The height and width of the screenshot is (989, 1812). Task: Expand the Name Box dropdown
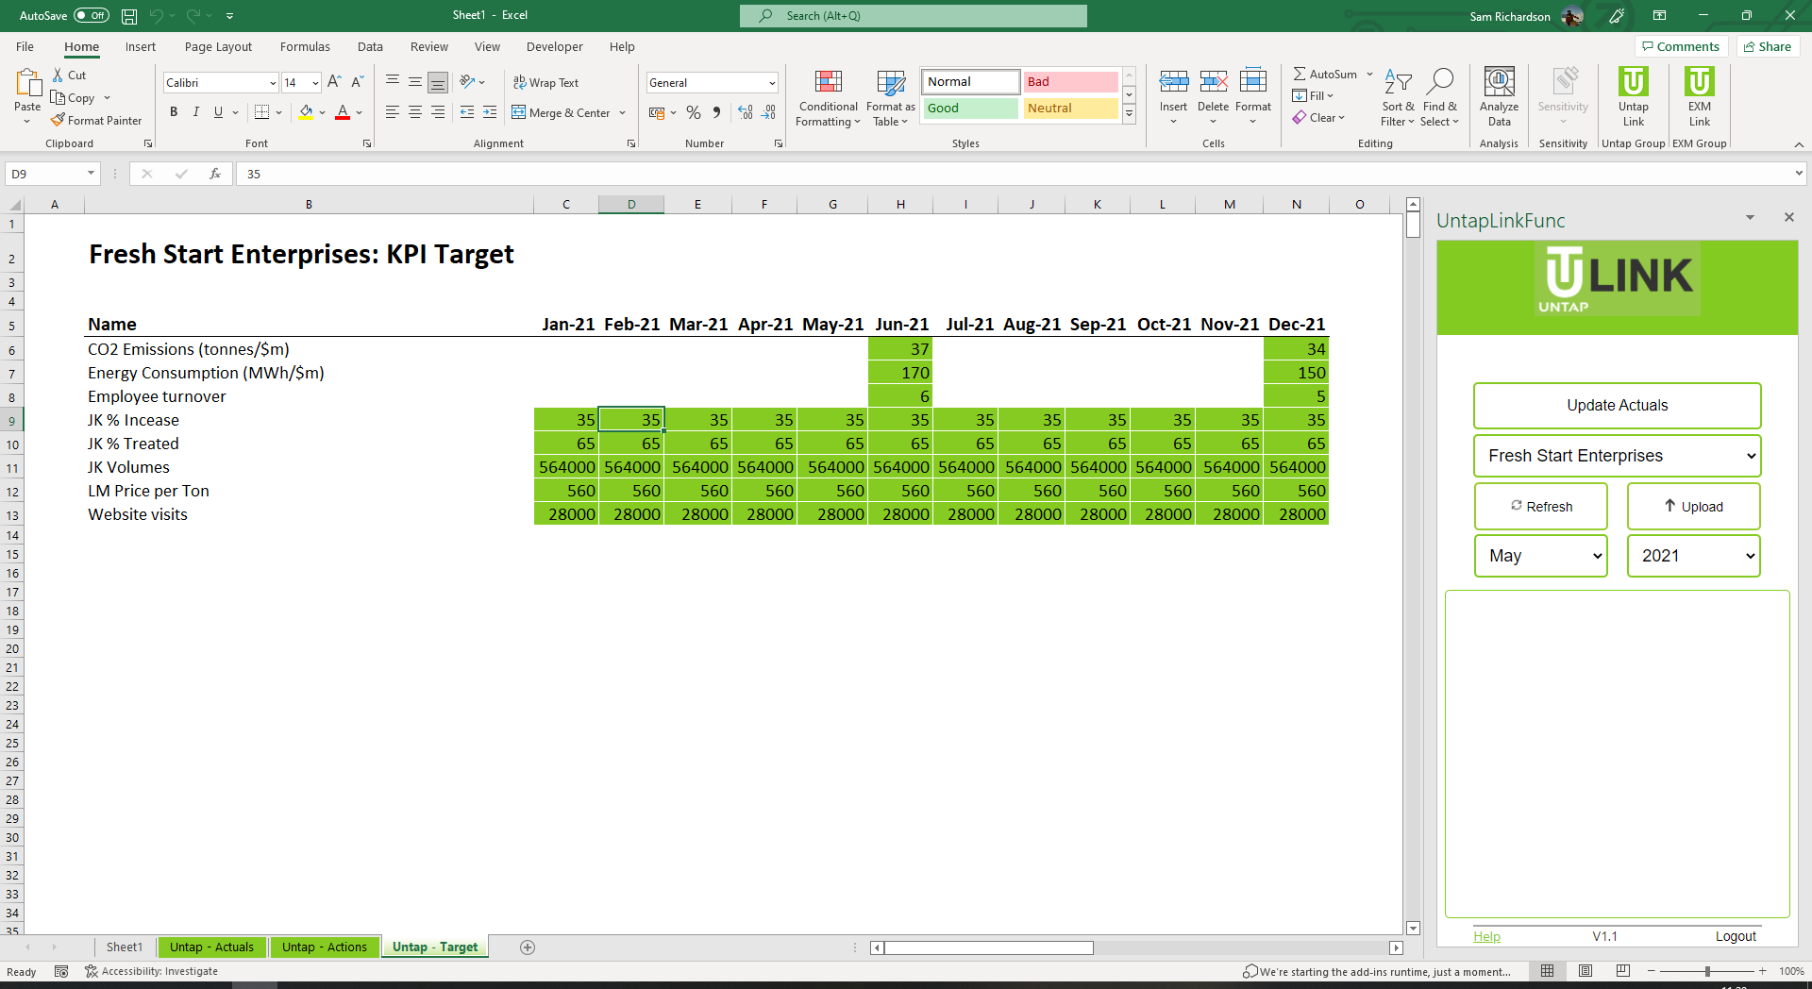tap(91, 174)
